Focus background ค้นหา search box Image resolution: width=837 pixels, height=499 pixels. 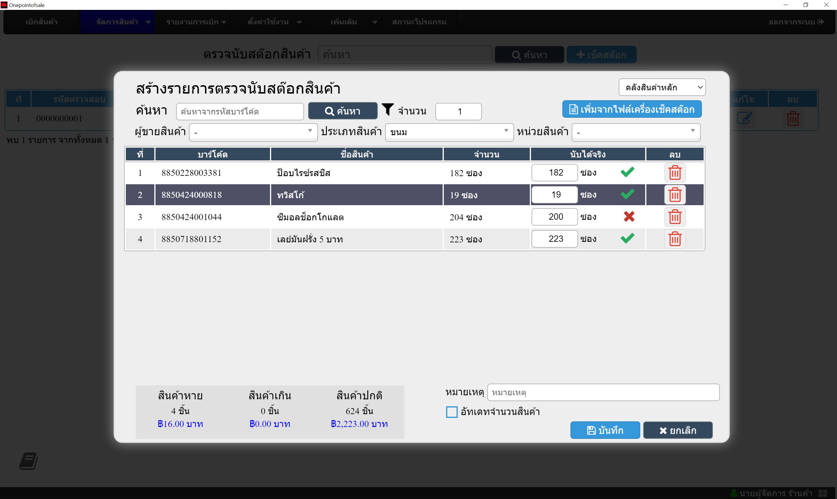pyautogui.click(x=405, y=55)
